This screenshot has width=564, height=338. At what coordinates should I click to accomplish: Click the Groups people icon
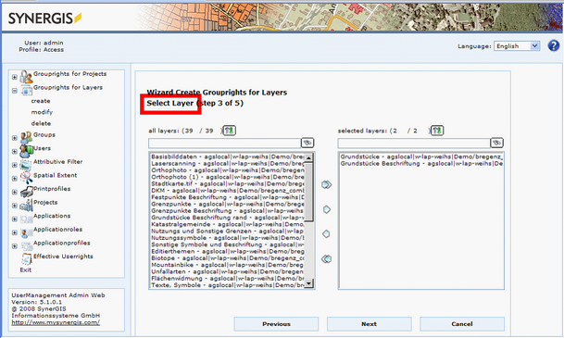click(x=26, y=137)
